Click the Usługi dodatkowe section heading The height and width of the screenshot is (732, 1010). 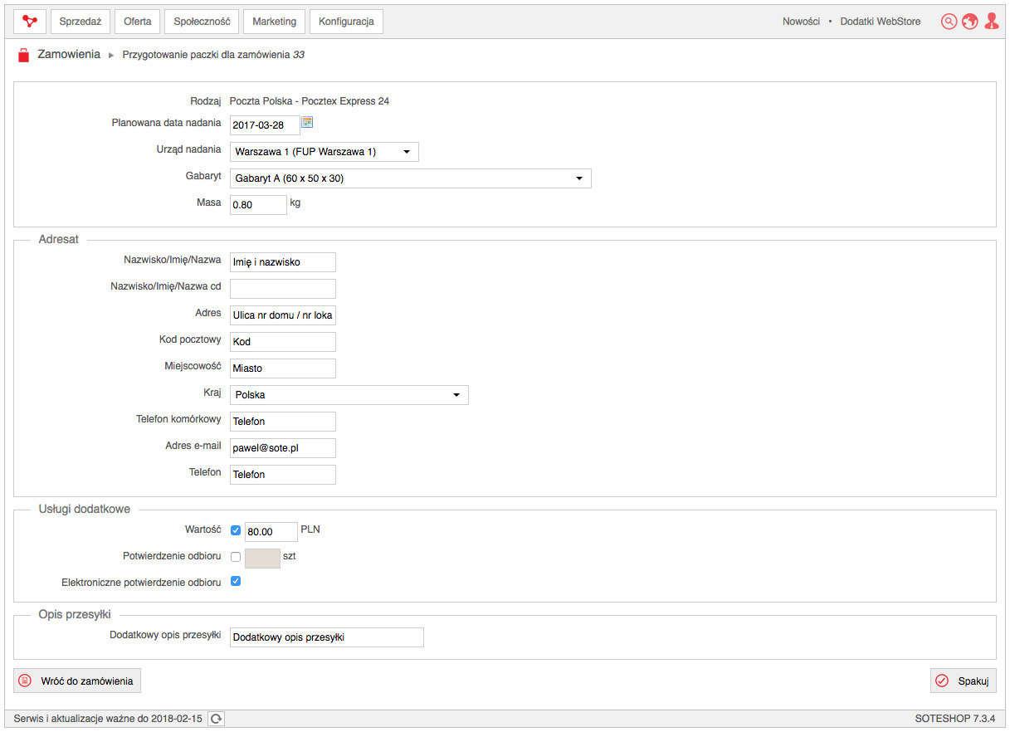[85, 509]
